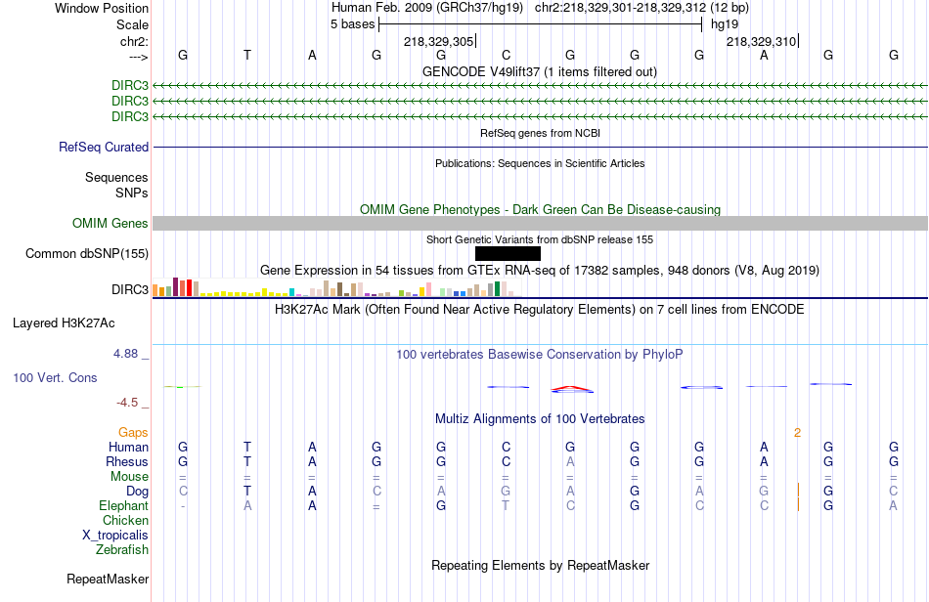Click Multiz Alignments of 100 Vertebrates title
929x602 pixels.
(540, 419)
